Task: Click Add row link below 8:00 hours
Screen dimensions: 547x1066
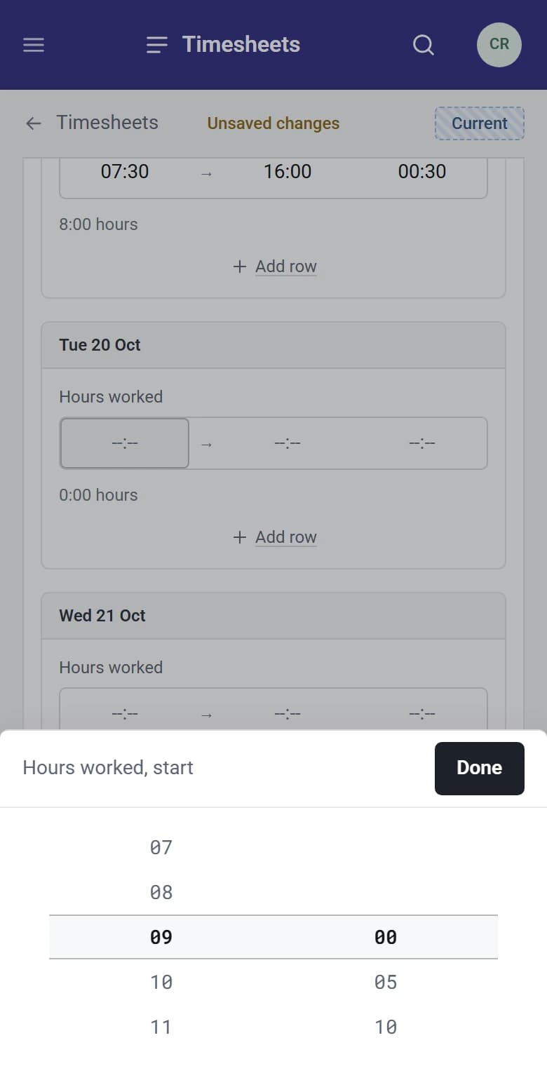Action: [286, 266]
